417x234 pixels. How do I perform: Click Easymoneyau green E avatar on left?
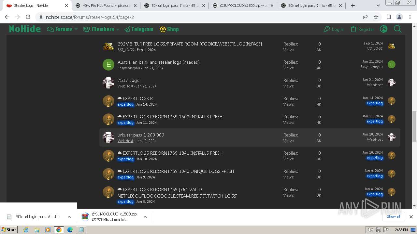108,65
